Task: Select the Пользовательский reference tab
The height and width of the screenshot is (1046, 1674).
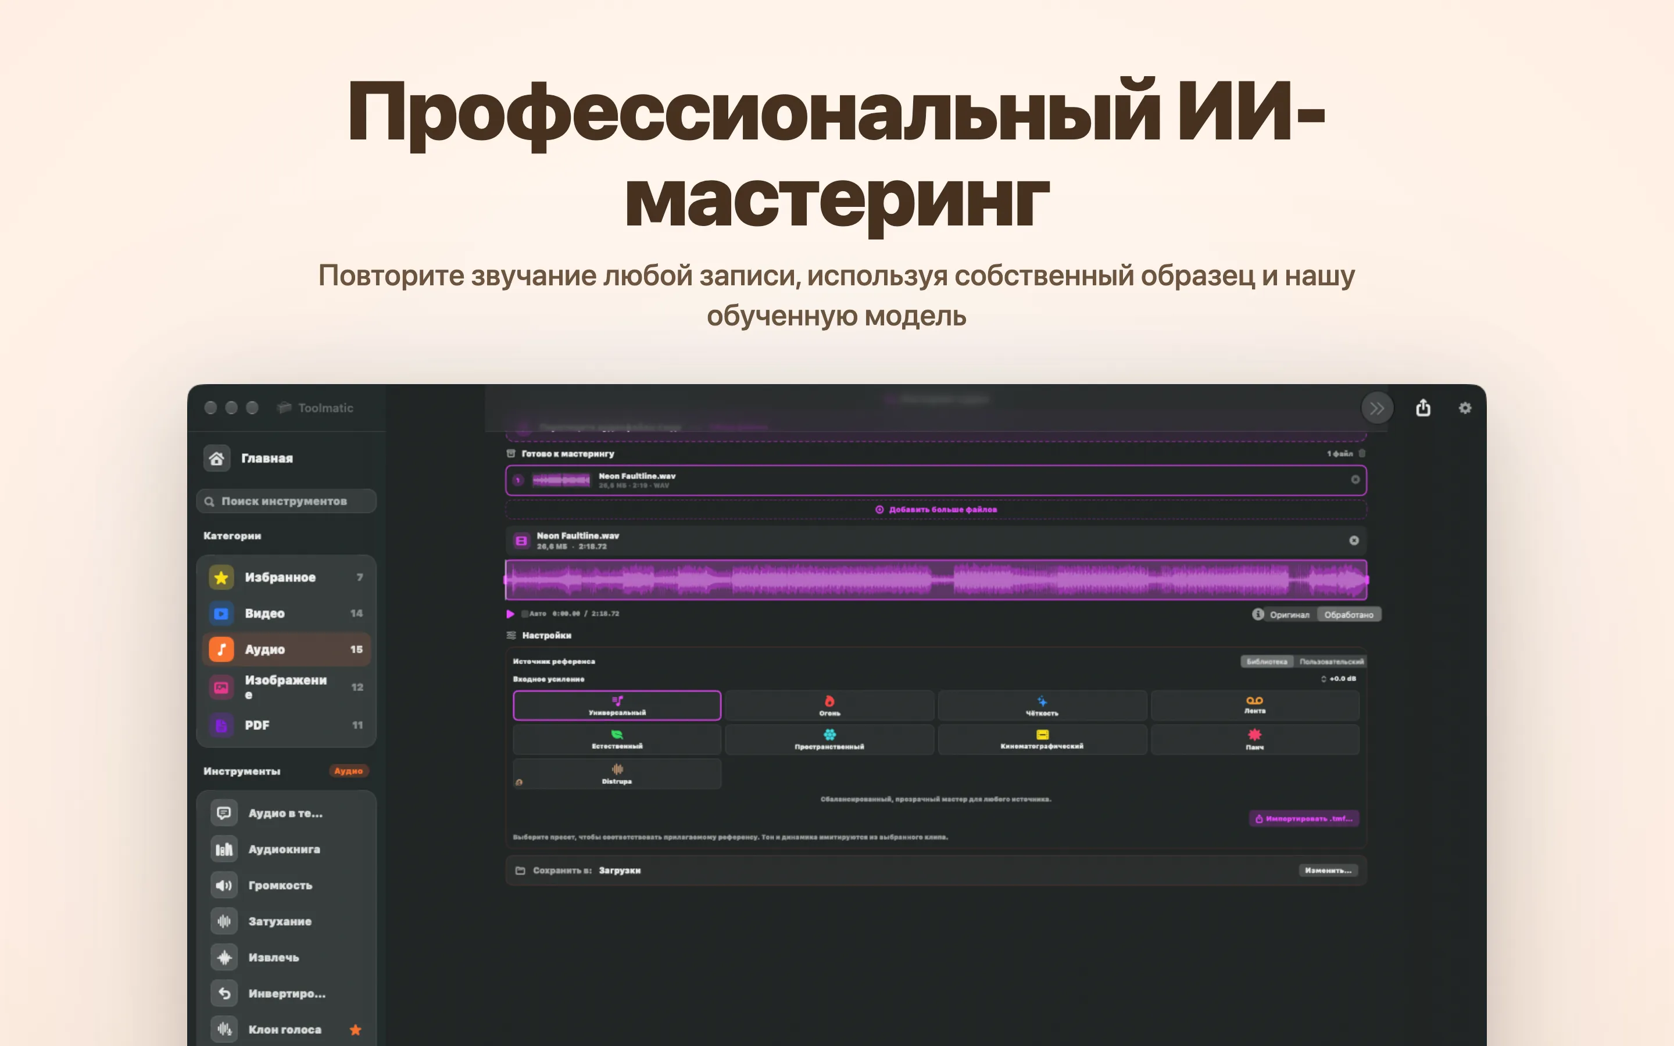Action: point(1331,661)
